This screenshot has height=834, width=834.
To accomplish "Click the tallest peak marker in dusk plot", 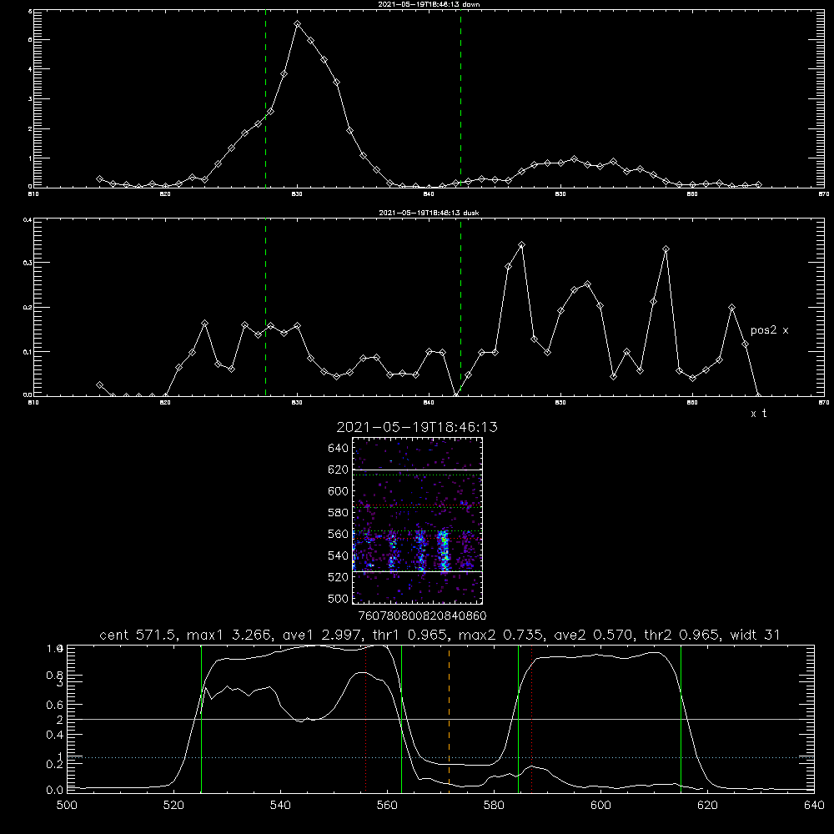I will [x=522, y=245].
